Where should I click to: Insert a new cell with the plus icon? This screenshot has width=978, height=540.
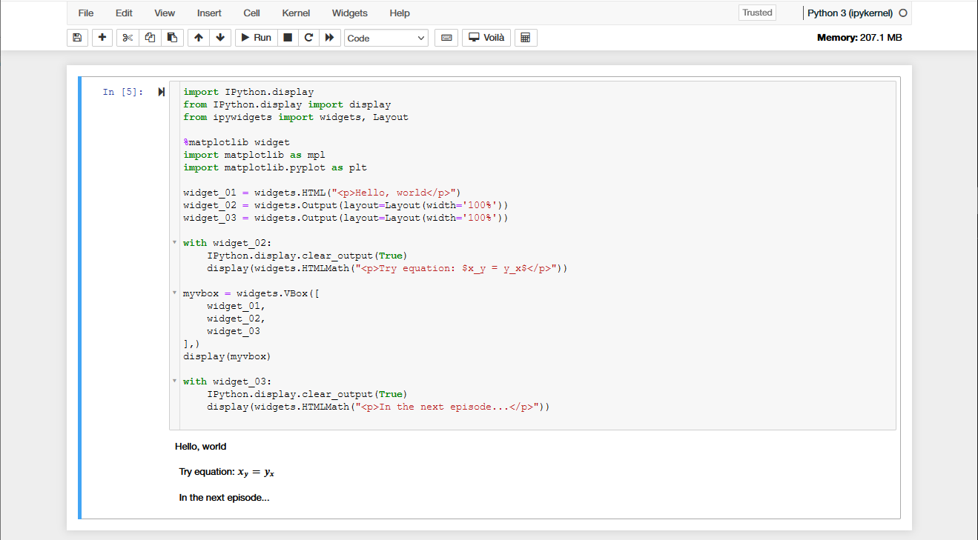click(x=102, y=38)
